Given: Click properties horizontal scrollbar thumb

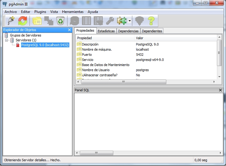Looking at the screenshot, I should click(124, 82).
